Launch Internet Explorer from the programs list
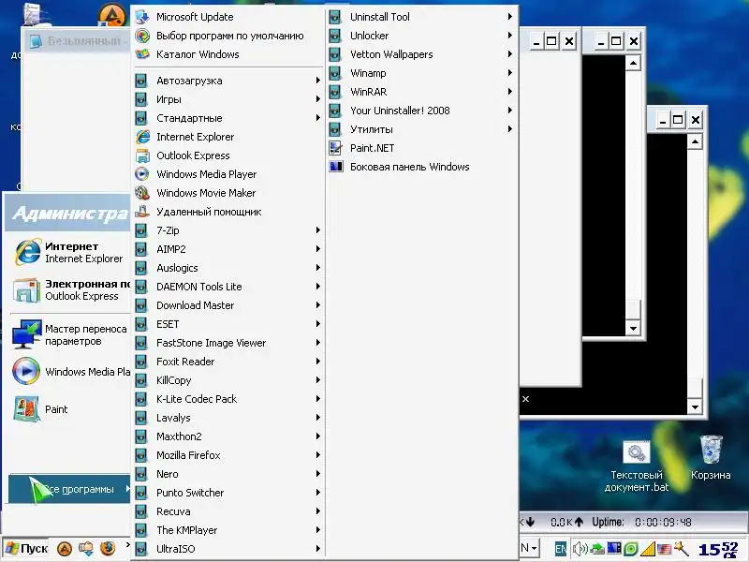The height and width of the screenshot is (562, 749). 142,137
